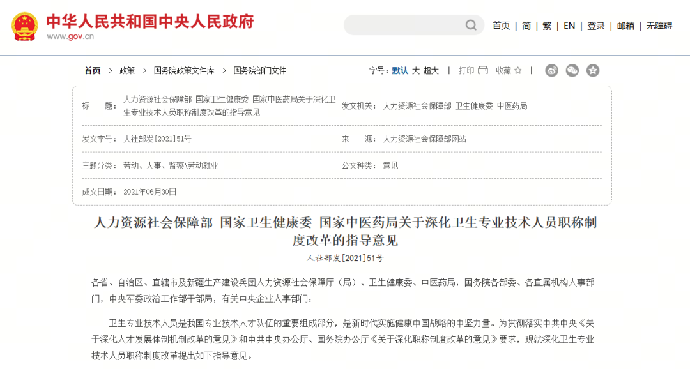
Task: Go to 首页 in breadcrumb
Action: tap(93, 70)
